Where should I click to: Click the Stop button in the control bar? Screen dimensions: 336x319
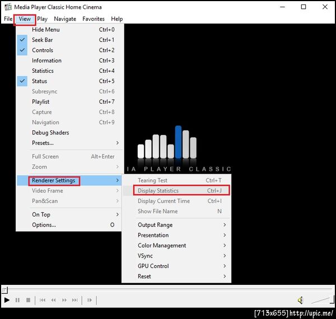point(28,300)
